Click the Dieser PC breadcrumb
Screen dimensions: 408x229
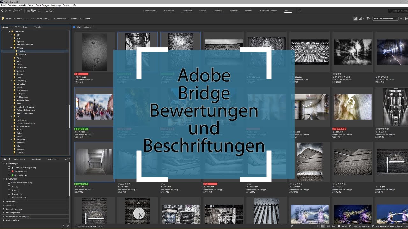click(x=22, y=19)
